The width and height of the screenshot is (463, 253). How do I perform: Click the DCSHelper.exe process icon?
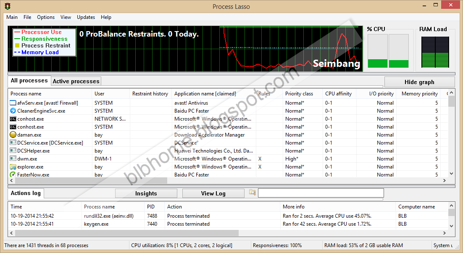(13, 150)
